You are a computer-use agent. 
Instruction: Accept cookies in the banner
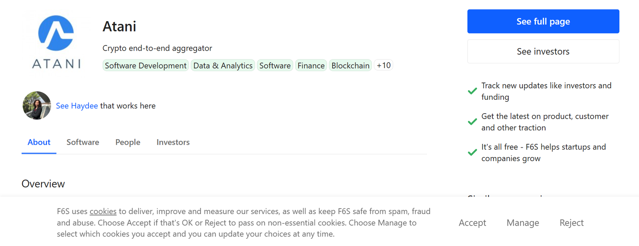[472, 223]
